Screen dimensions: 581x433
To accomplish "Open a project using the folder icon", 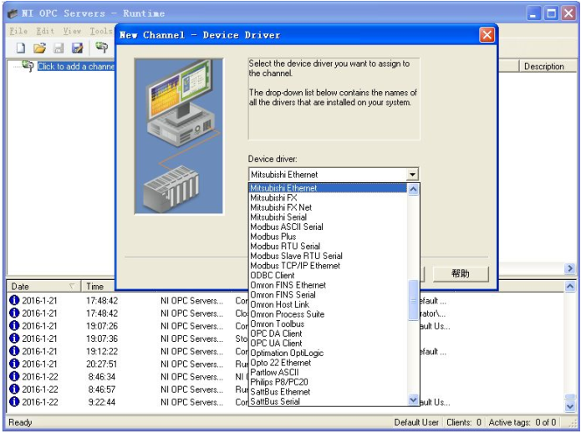I will pos(39,48).
